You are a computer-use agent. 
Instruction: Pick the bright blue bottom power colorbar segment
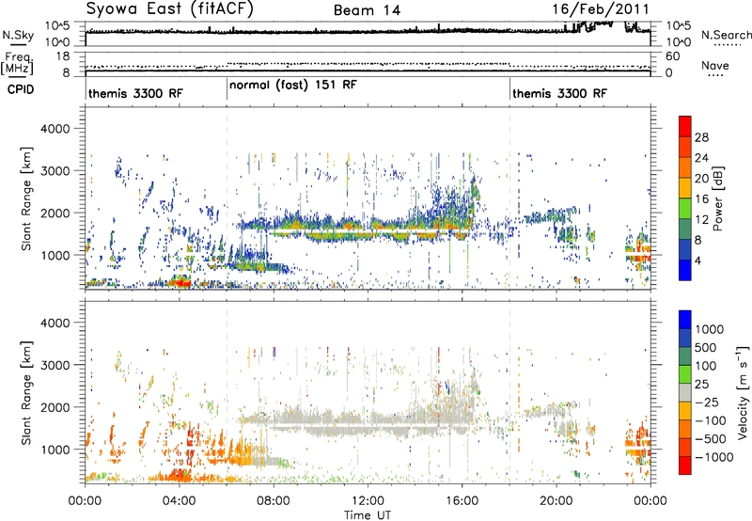[x=685, y=271]
